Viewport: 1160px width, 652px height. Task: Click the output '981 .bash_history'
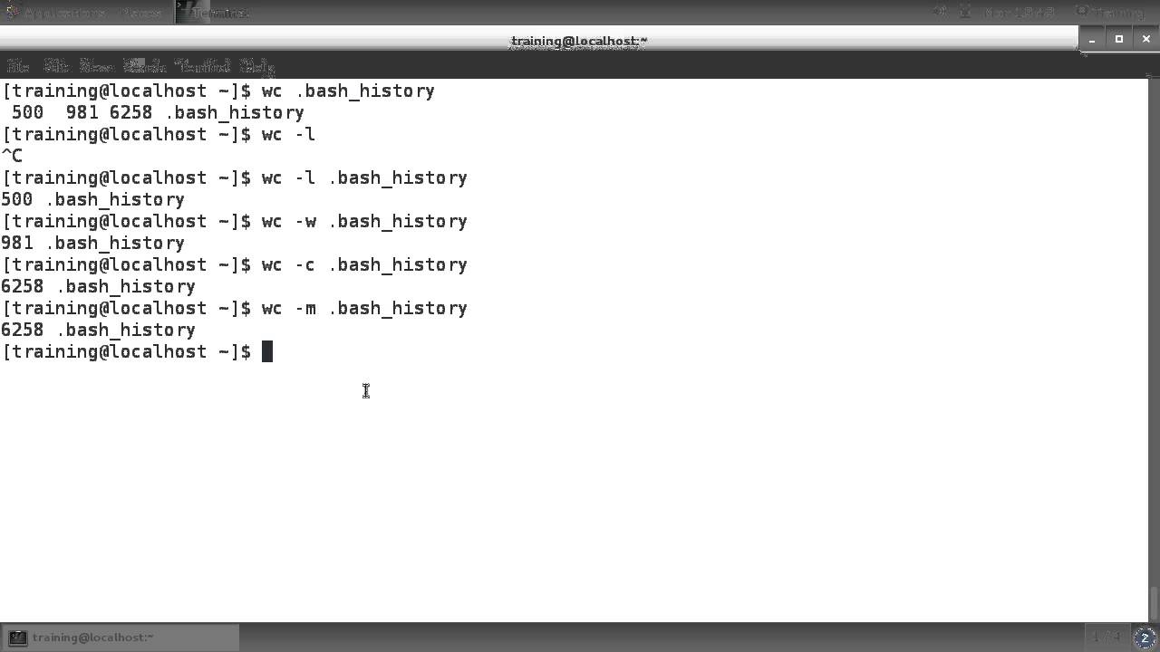click(x=93, y=243)
